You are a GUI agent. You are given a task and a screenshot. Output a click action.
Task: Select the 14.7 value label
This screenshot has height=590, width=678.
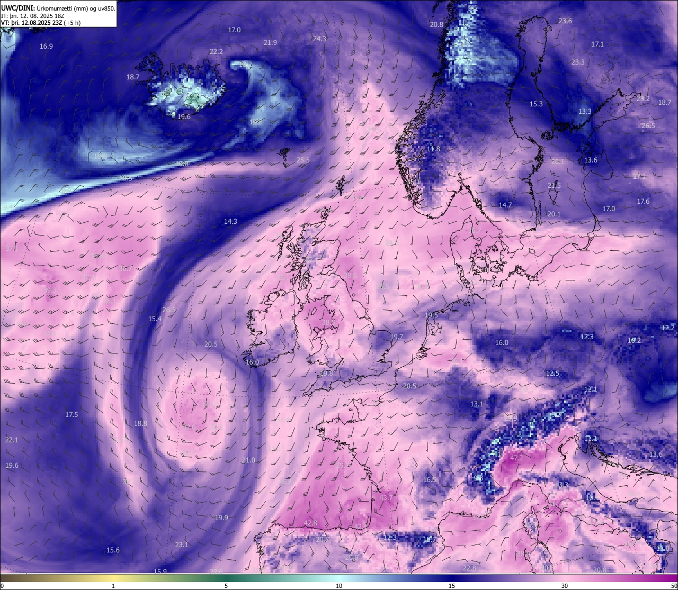tap(505, 205)
